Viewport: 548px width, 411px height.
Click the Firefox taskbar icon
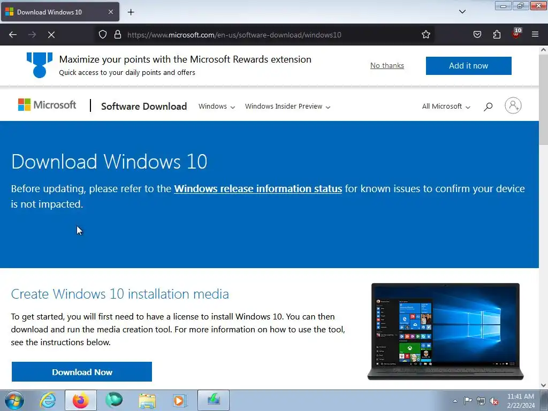pyautogui.click(x=81, y=400)
